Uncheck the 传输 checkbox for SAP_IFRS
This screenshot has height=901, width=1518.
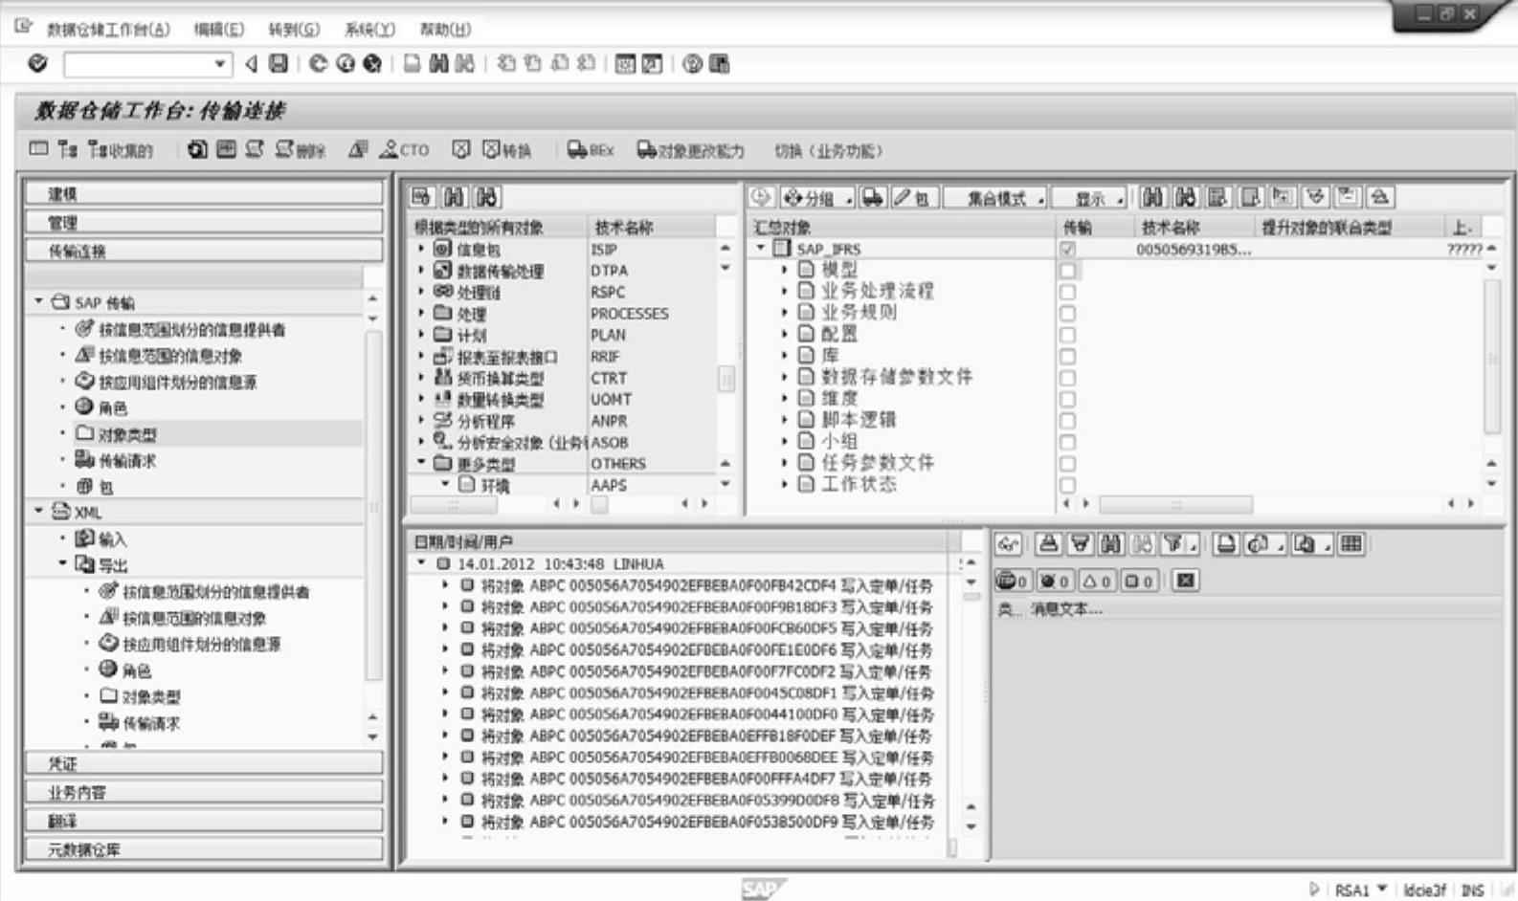(1067, 249)
